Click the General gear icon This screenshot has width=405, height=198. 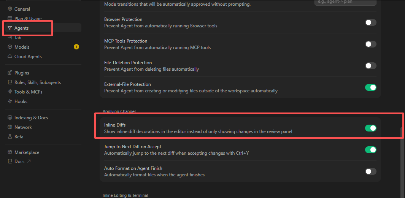(x=10, y=9)
